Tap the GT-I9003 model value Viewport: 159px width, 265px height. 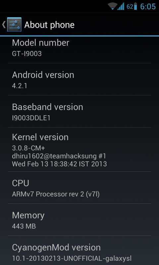click(27, 54)
